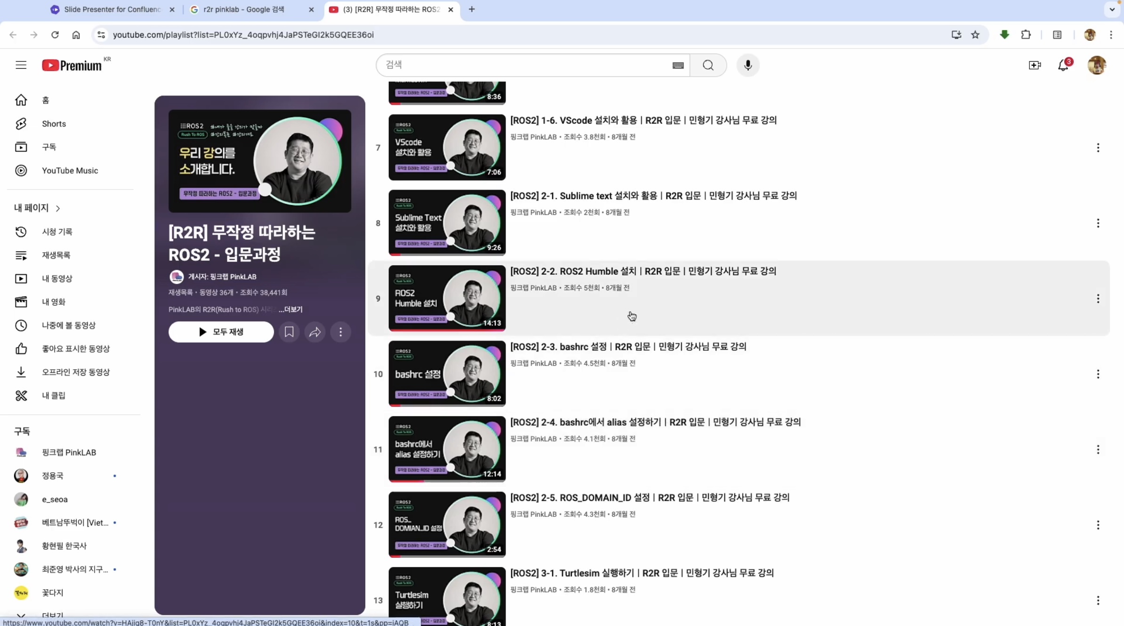
Task: Expand playlist description with 더보기
Action: (290, 309)
